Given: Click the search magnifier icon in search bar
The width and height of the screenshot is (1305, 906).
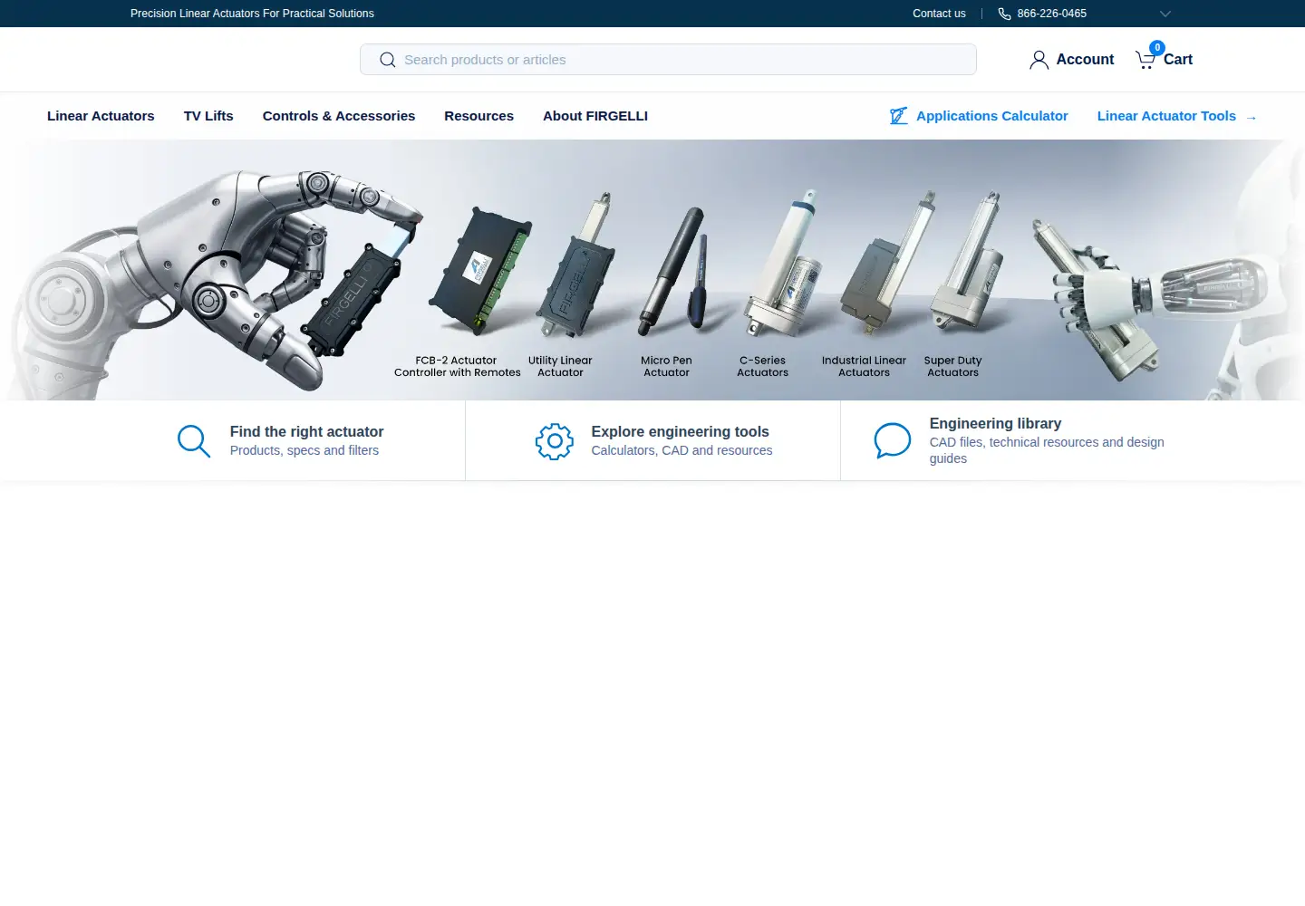Looking at the screenshot, I should 388,60.
